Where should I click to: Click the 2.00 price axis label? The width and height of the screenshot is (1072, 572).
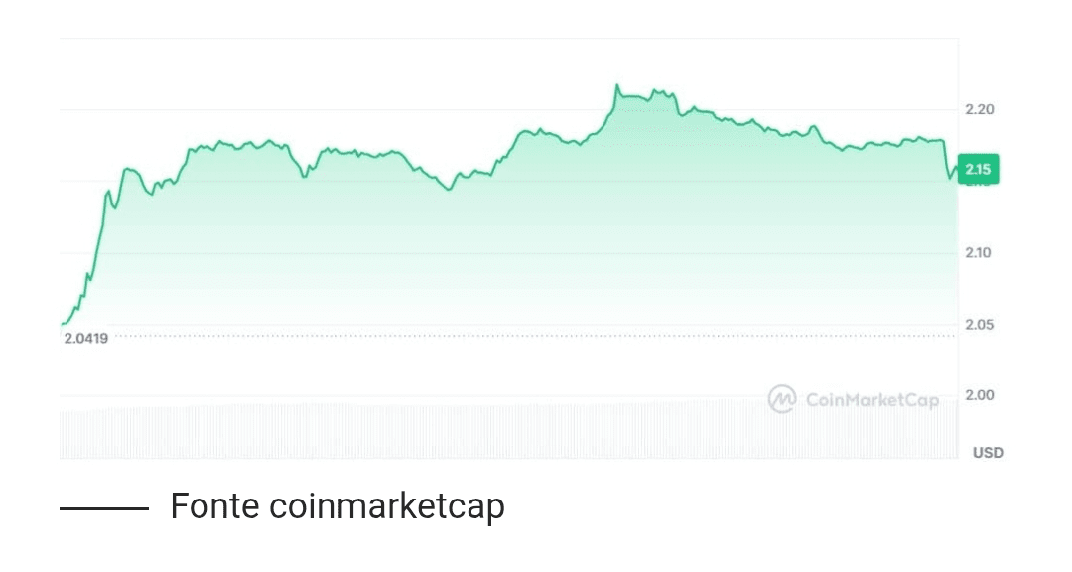tap(978, 395)
